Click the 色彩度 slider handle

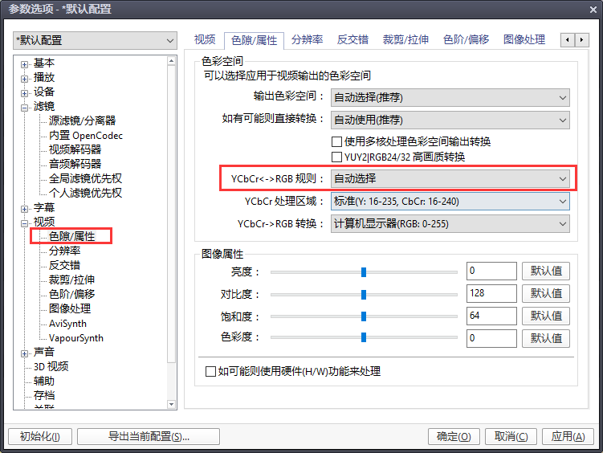(x=364, y=337)
